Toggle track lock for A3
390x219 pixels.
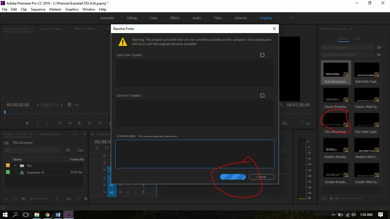click(104, 192)
